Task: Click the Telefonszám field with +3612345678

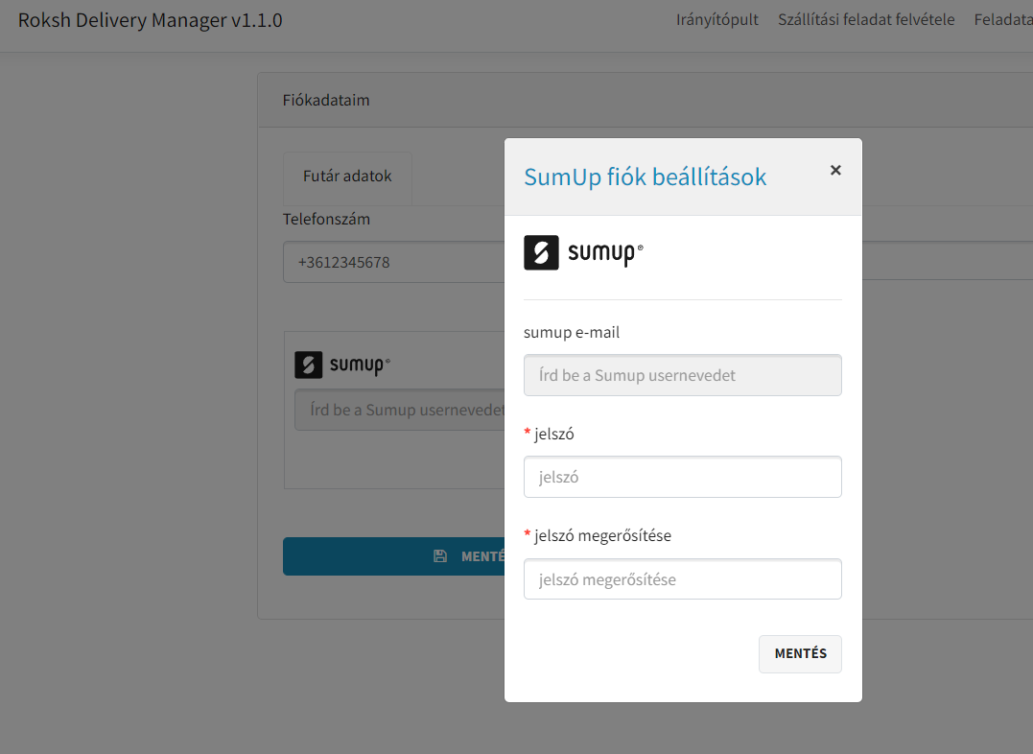Action: (x=394, y=262)
